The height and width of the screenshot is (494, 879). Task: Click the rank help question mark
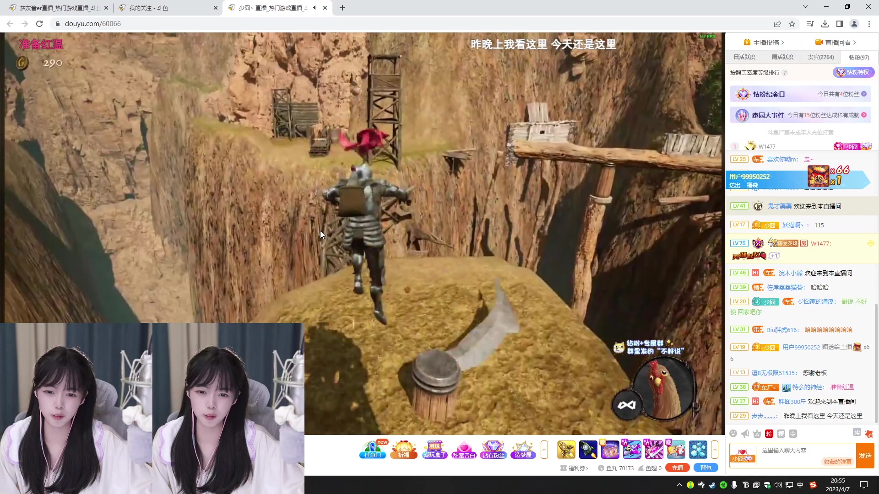(x=785, y=73)
